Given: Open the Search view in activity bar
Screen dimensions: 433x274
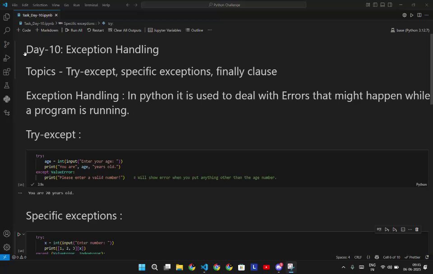Looking at the screenshot, I should [x=7, y=30].
